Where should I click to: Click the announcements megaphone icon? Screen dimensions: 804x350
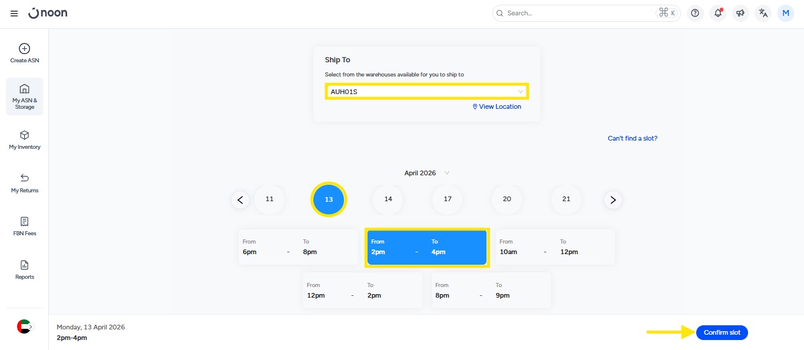(740, 13)
